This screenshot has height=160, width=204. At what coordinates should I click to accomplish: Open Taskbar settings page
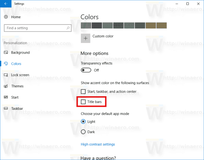[x=17, y=108]
